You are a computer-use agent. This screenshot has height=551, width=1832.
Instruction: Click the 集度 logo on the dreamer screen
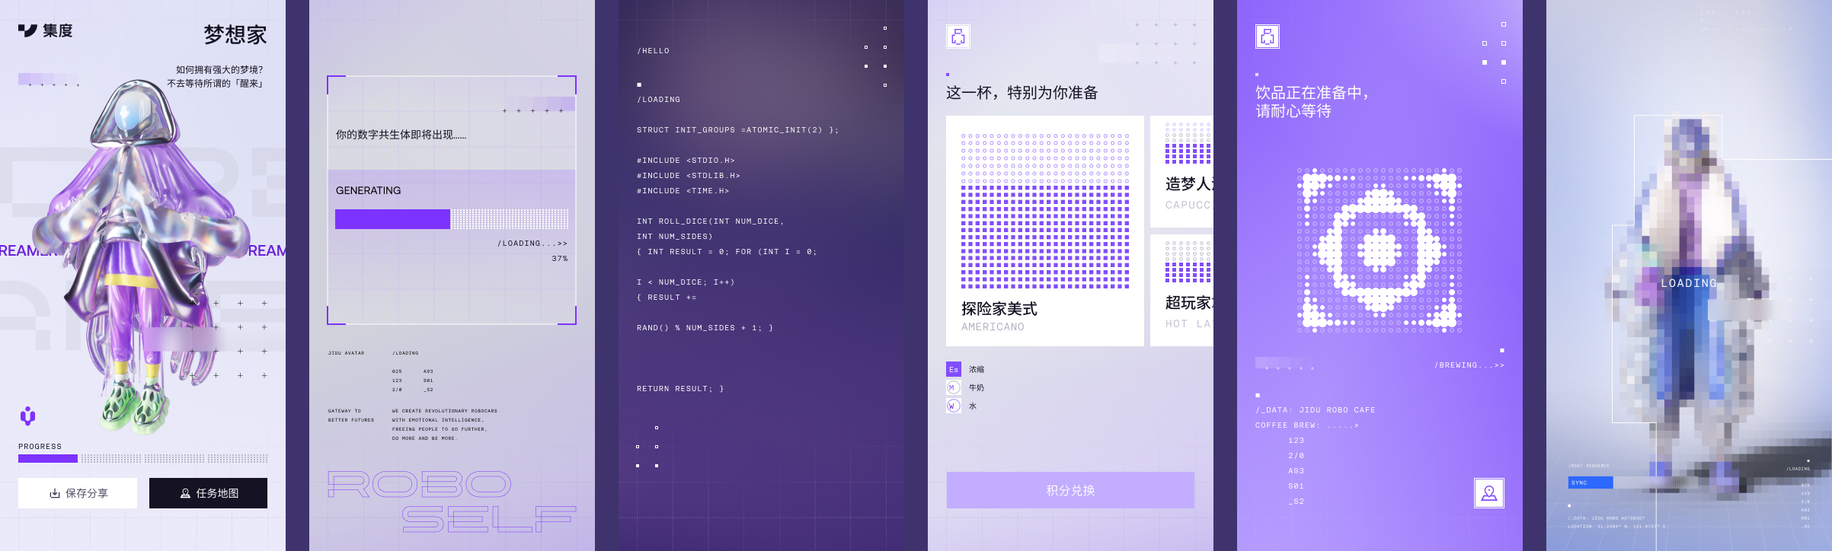45,30
